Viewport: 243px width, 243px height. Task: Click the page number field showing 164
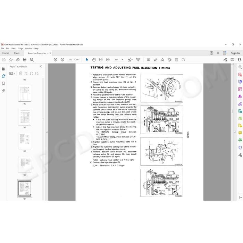pyautogui.click(x=70, y=60)
